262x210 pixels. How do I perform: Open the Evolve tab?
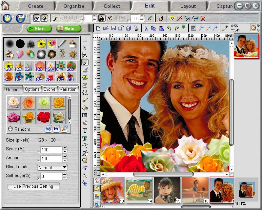50,89
